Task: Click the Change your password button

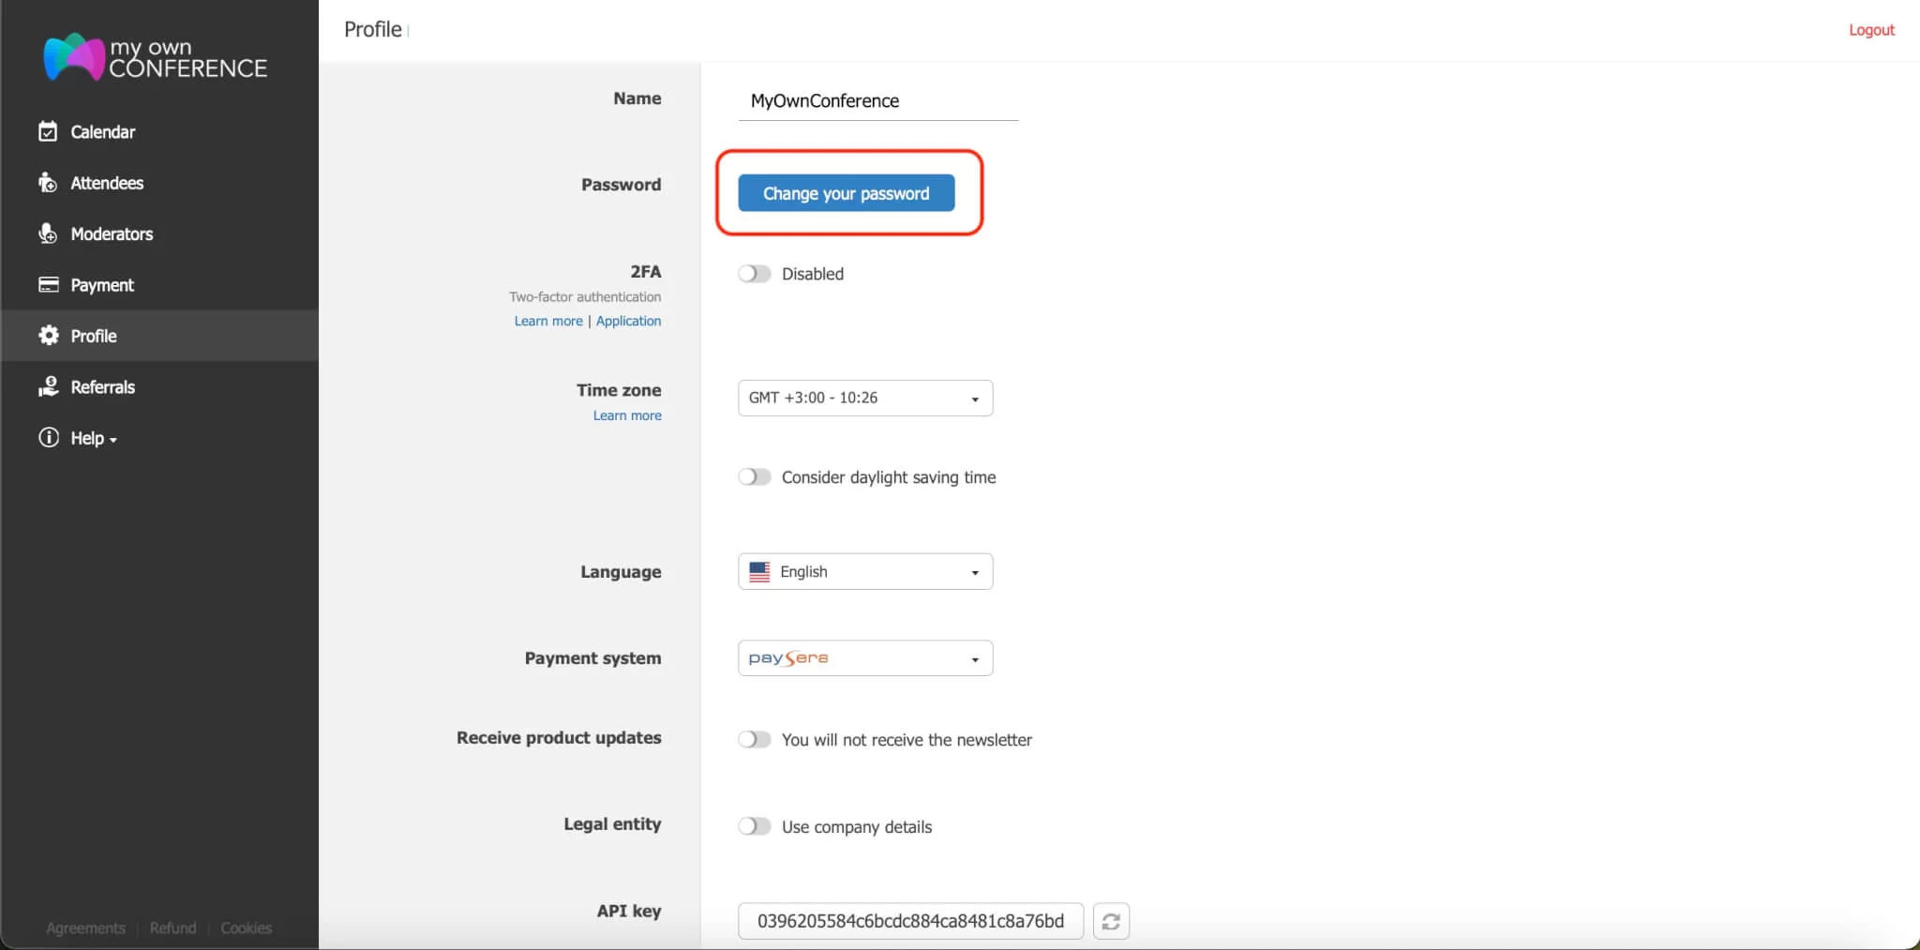Action: 845,193
